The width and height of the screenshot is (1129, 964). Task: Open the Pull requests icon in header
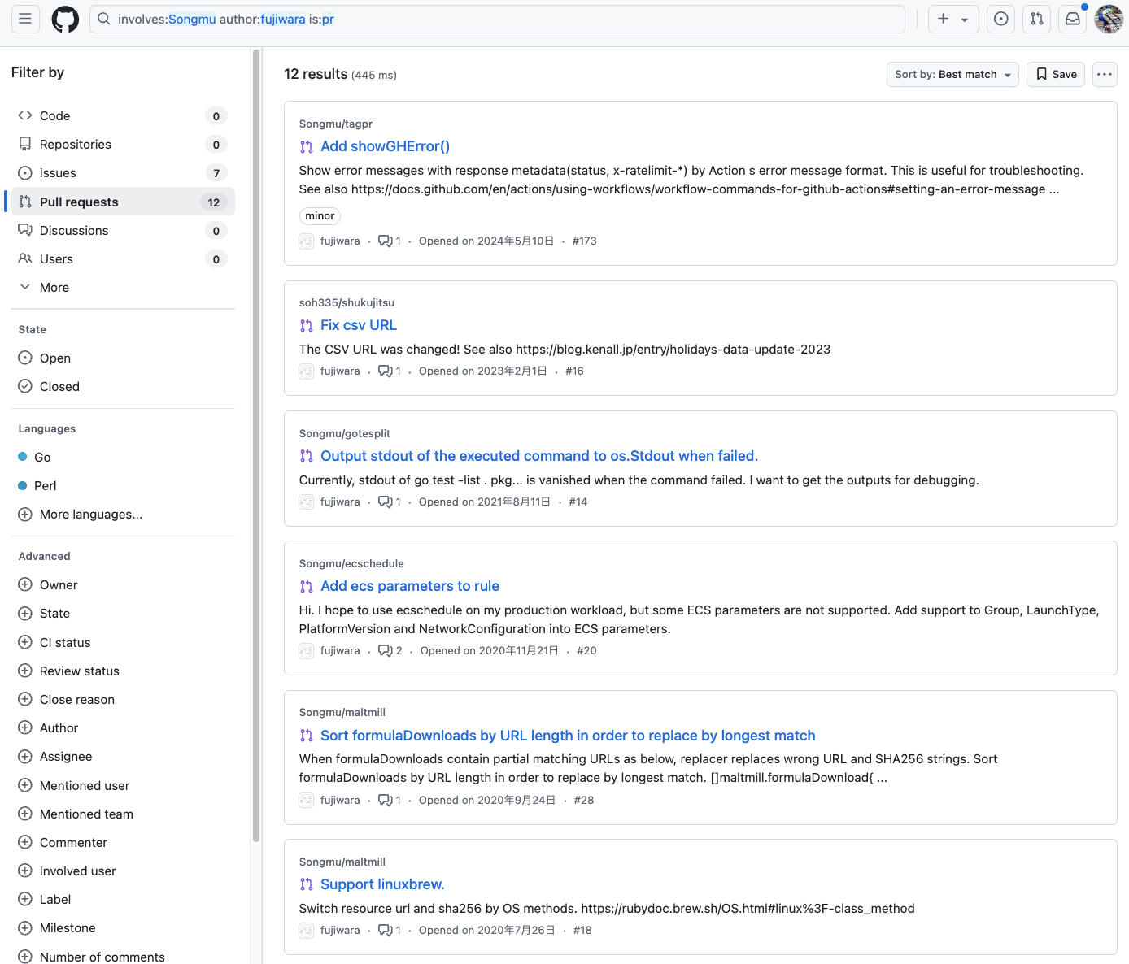pos(1036,19)
